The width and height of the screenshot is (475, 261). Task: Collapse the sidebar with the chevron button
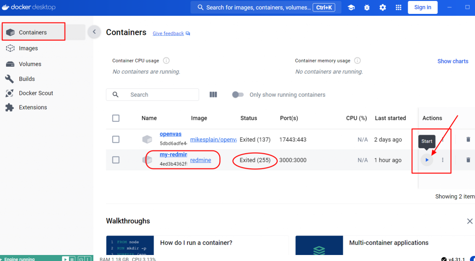pos(94,32)
